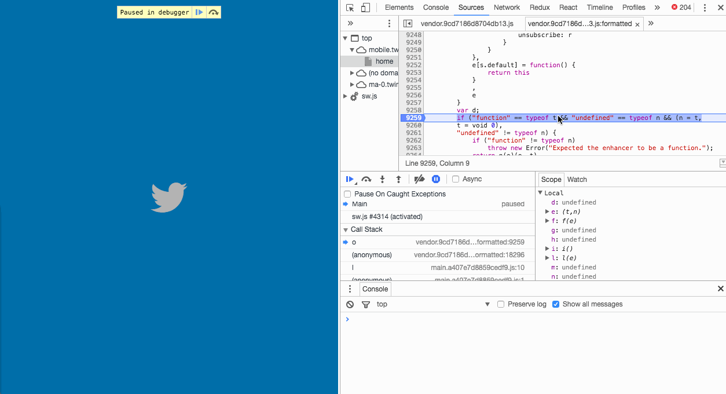Switch to the Console panel tab
This screenshot has width=726, height=394.
point(436,8)
